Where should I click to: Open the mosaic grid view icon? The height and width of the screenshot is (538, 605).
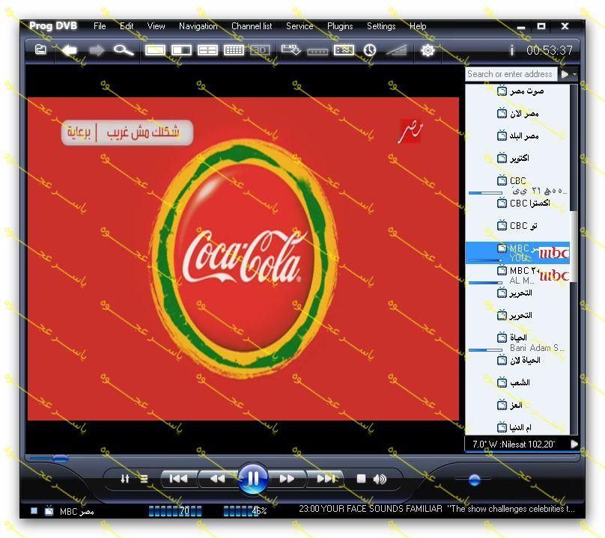coord(234,50)
